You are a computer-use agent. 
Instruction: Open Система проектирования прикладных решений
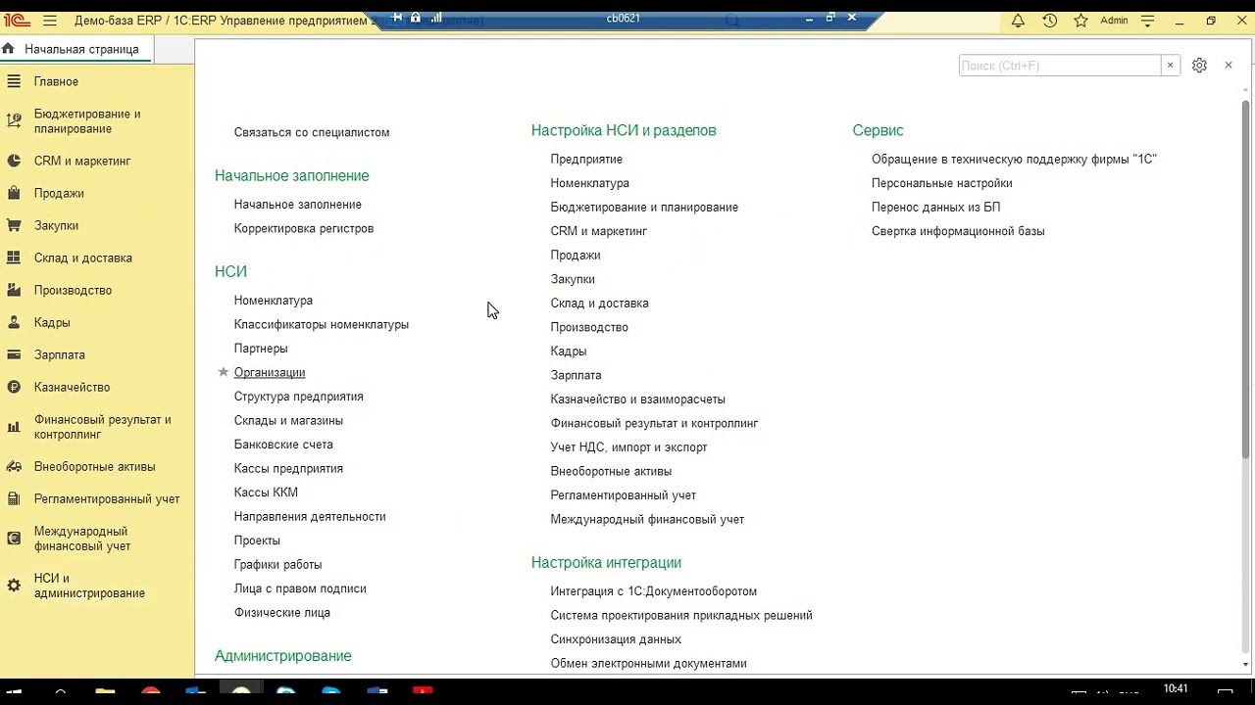pyautogui.click(x=681, y=615)
